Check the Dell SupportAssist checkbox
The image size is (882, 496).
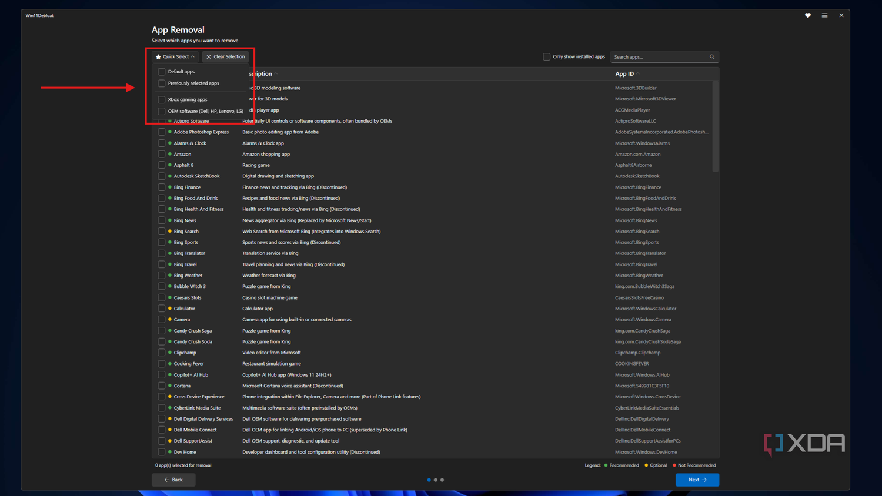(x=162, y=441)
